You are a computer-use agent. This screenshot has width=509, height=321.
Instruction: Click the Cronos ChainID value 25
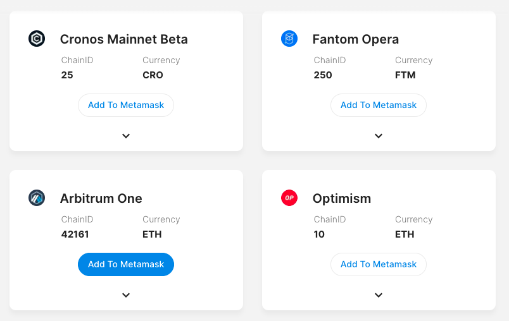point(67,75)
